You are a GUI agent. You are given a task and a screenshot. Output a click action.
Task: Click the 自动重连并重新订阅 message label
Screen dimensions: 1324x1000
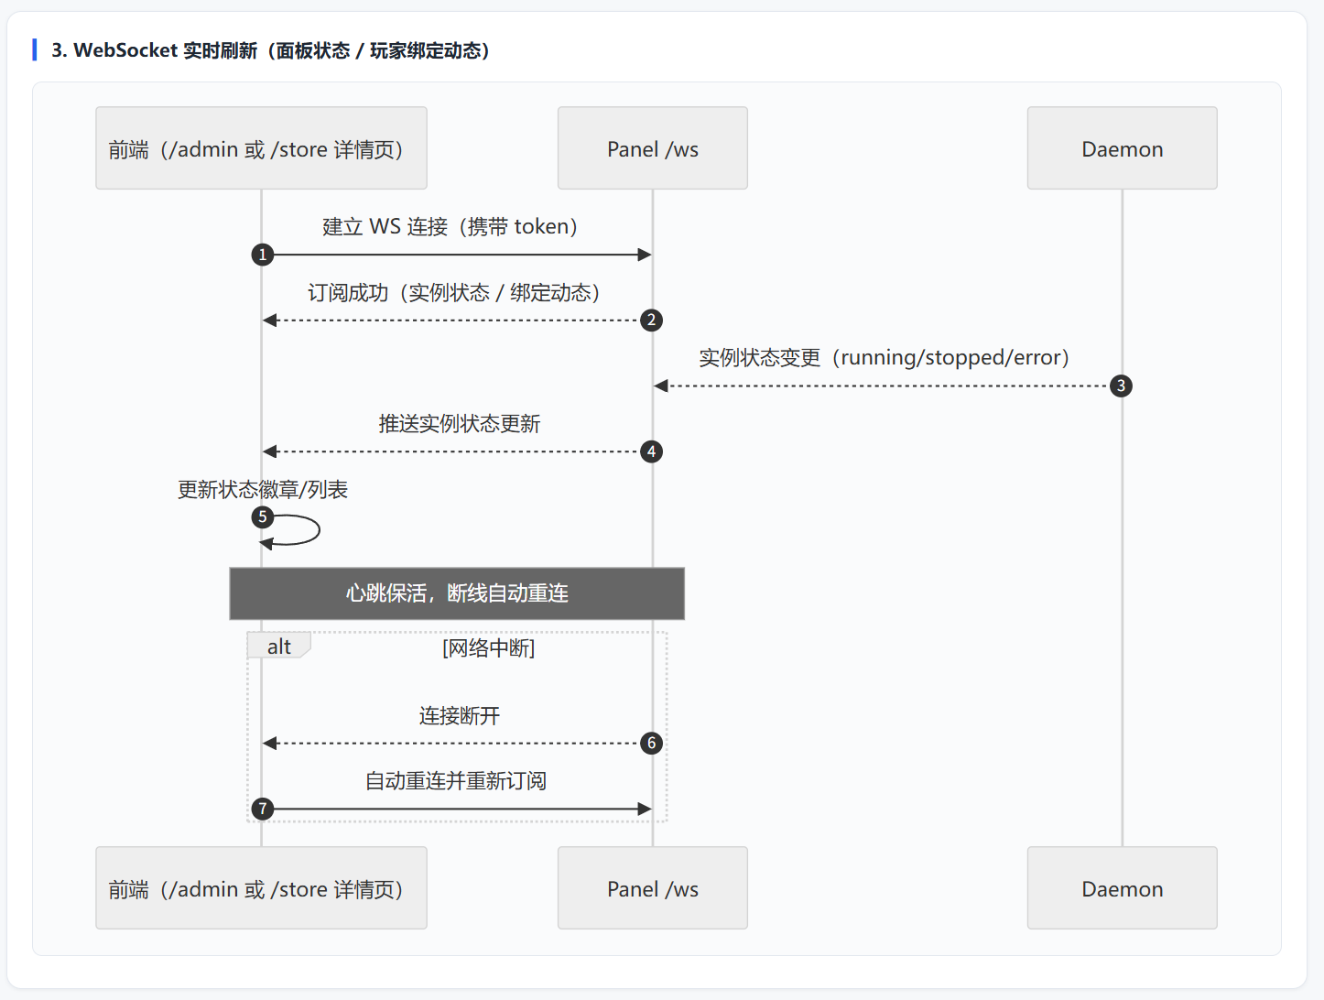click(x=456, y=781)
